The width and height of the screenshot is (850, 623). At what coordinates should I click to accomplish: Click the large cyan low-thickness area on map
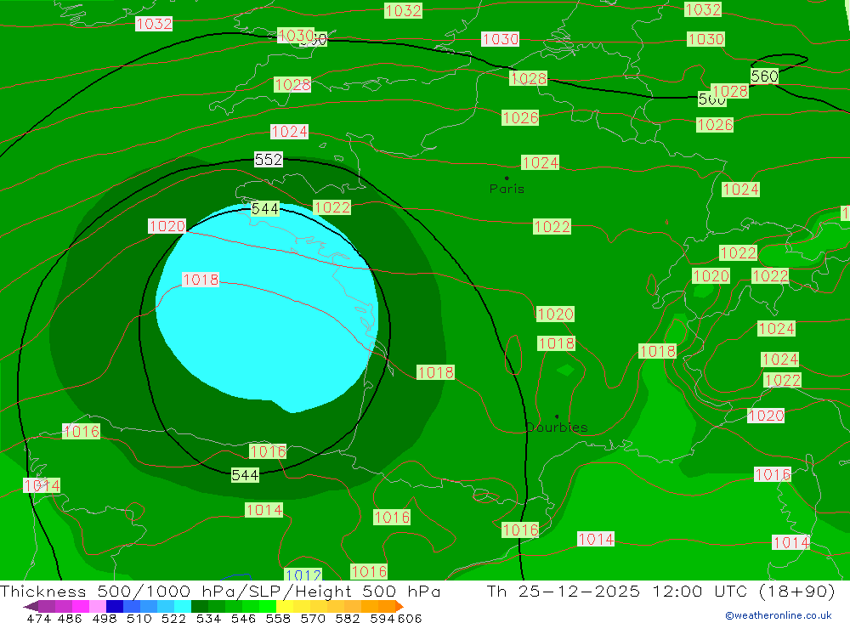point(272,340)
